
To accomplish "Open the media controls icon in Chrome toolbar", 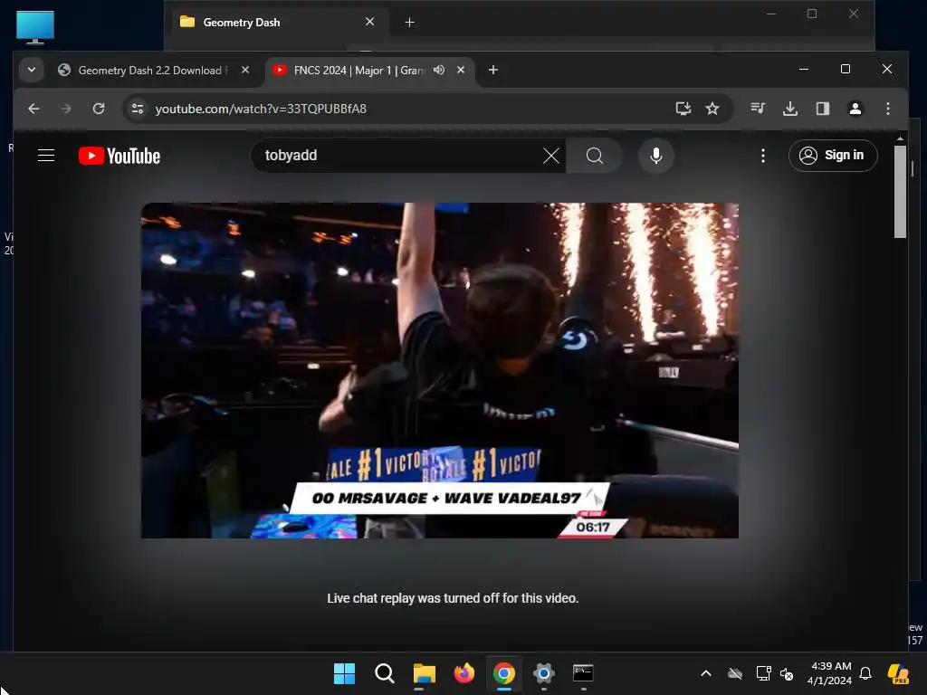I will coord(758,109).
